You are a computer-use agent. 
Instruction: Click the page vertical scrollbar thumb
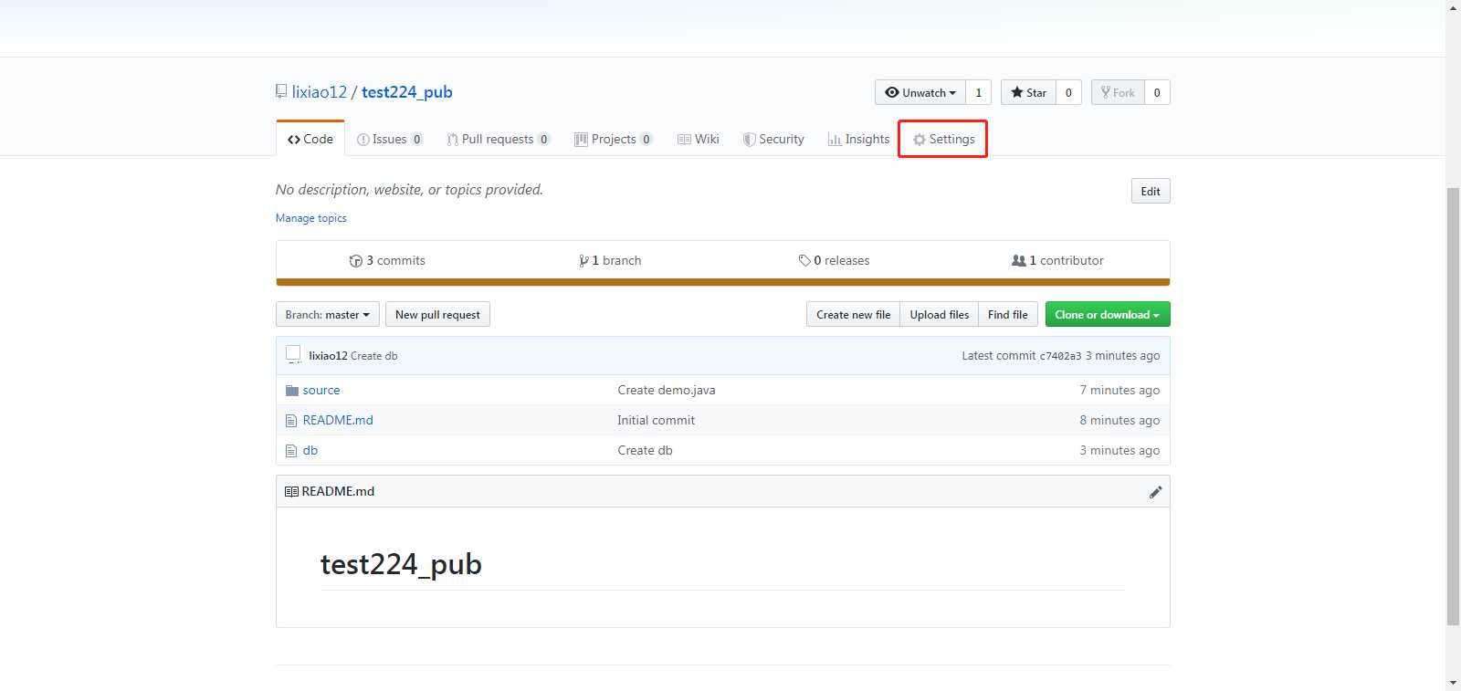pos(1453,406)
